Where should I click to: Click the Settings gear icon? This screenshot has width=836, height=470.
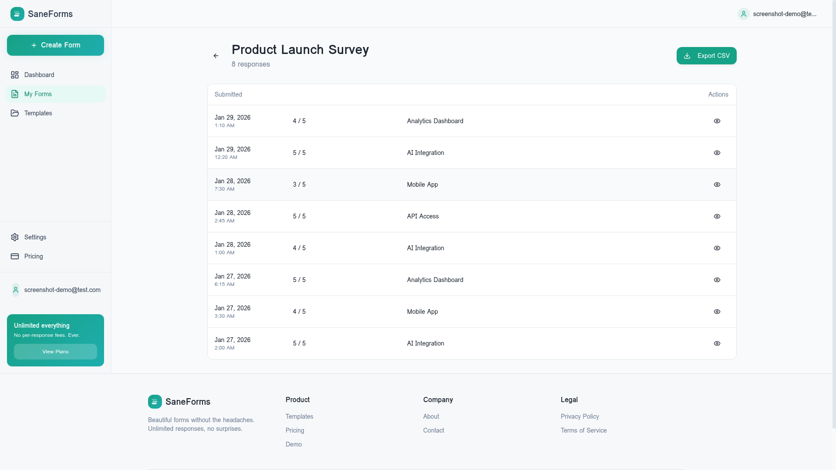pyautogui.click(x=15, y=237)
